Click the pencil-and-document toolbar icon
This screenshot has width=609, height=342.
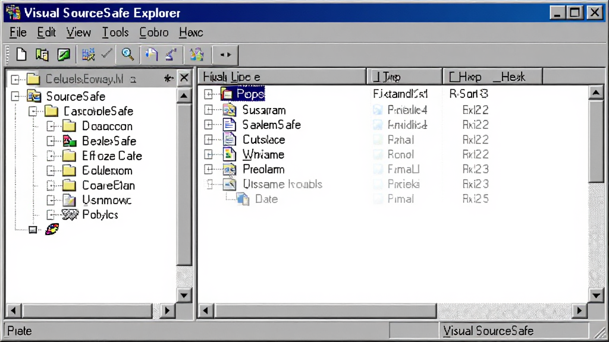coord(171,54)
